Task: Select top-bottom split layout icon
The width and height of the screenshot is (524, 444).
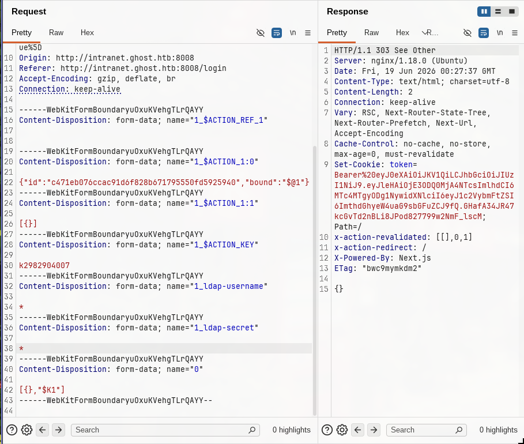Action: click(498, 12)
